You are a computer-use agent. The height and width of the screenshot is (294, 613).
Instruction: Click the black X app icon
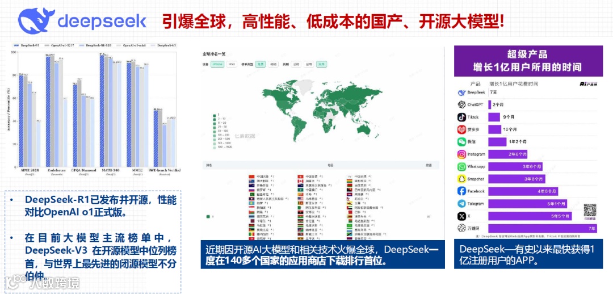pyautogui.click(x=461, y=216)
